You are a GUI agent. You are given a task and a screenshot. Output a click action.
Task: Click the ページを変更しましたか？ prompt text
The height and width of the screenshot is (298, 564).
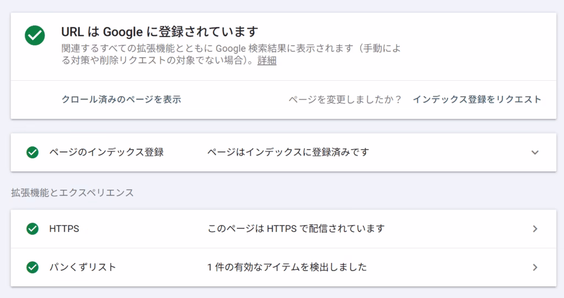(345, 100)
